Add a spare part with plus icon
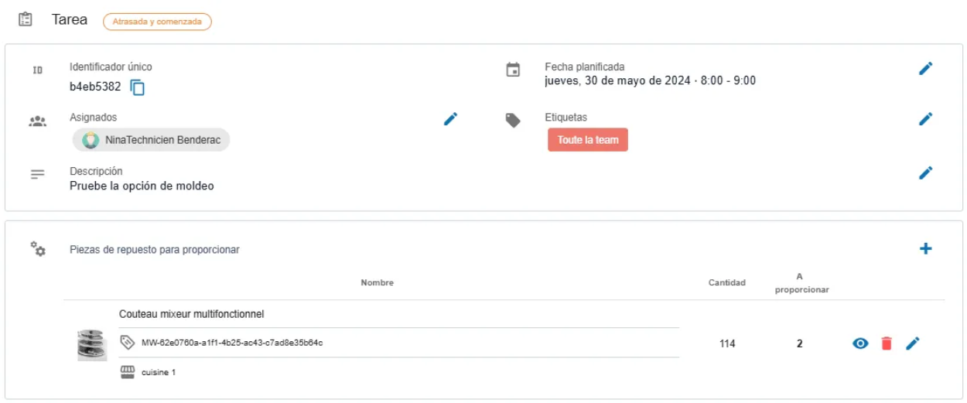The height and width of the screenshot is (403, 967). 925,249
